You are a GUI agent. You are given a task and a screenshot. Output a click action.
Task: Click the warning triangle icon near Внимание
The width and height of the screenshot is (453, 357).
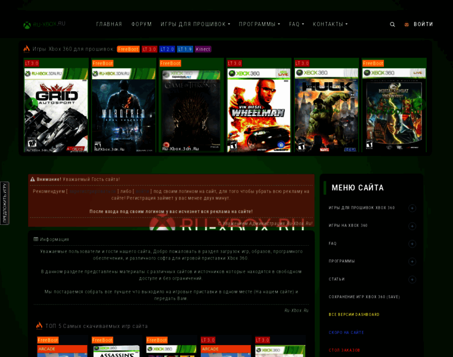pyautogui.click(x=33, y=179)
